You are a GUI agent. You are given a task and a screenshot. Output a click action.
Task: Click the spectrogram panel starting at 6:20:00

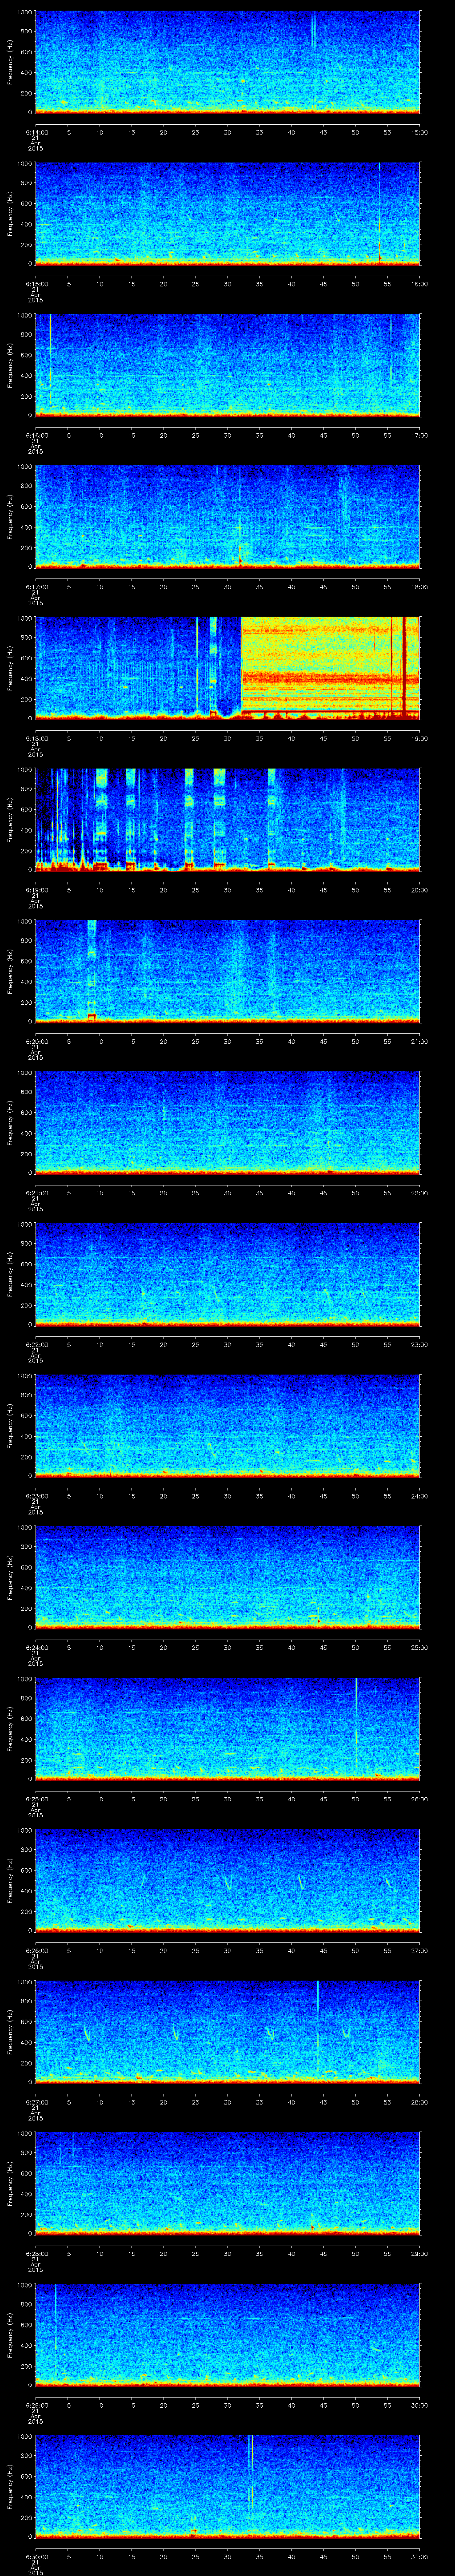tap(228, 970)
